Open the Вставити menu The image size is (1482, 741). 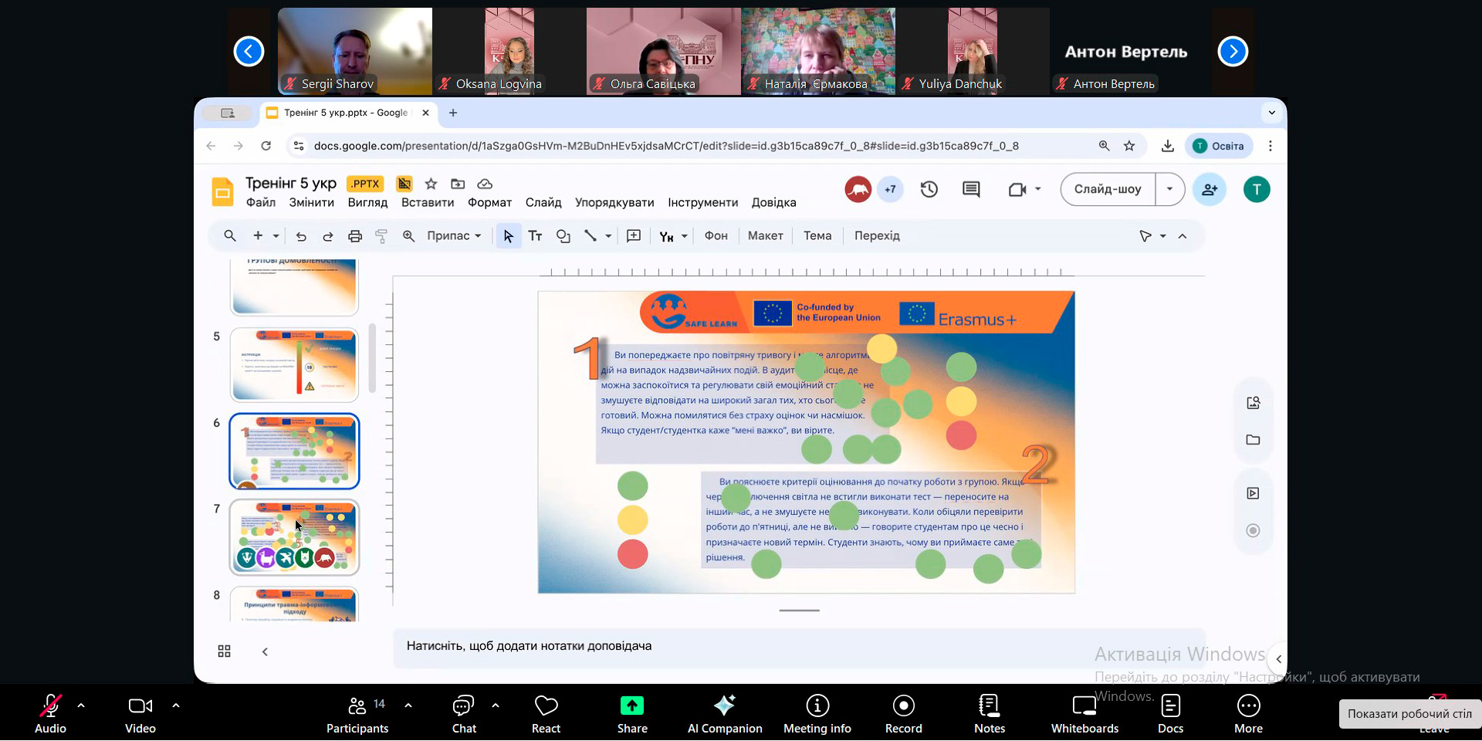[427, 202]
